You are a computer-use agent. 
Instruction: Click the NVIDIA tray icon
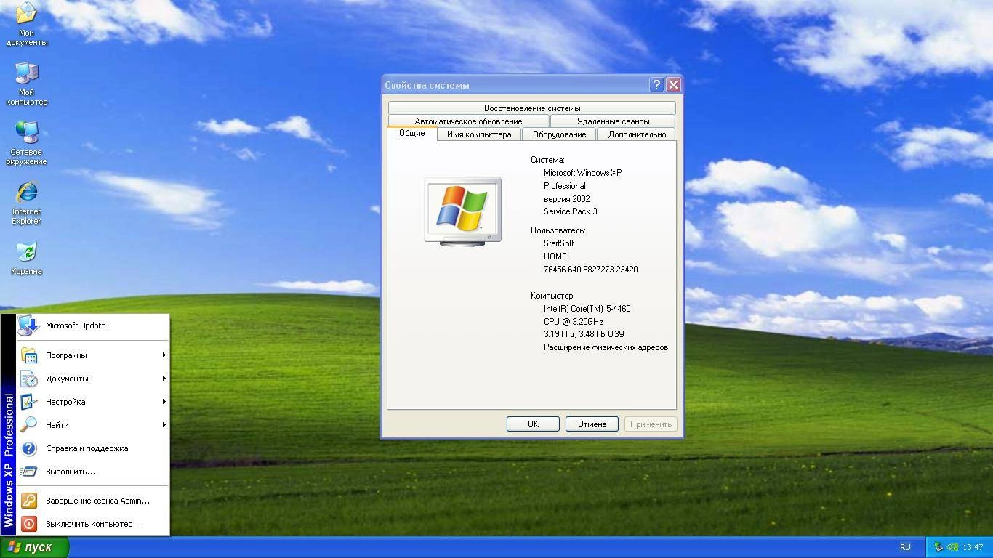tap(954, 547)
